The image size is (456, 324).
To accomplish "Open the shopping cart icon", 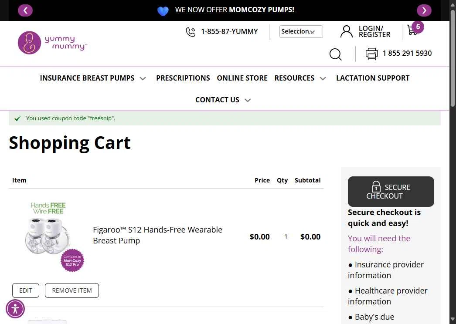I will point(412,30).
